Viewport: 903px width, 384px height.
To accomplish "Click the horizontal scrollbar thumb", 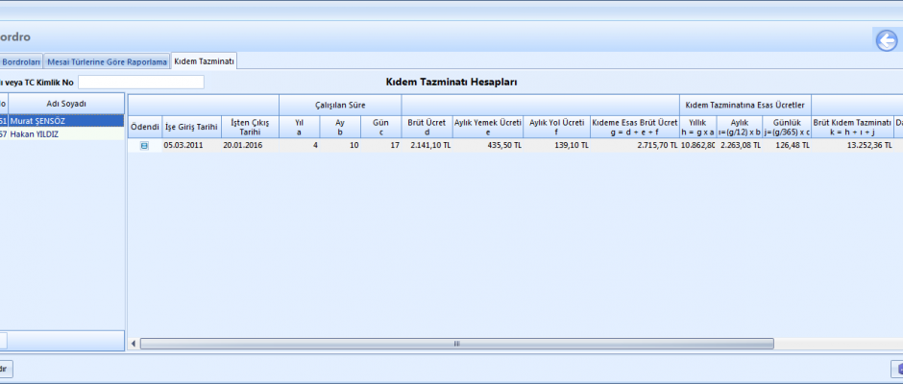I will (x=456, y=343).
